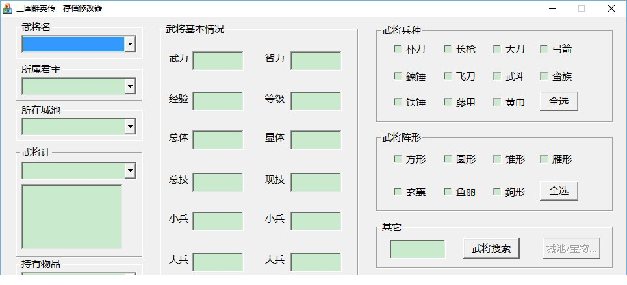Enable the 朴刀 troop checkbox
The width and height of the screenshot is (627, 285).
(398, 49)
